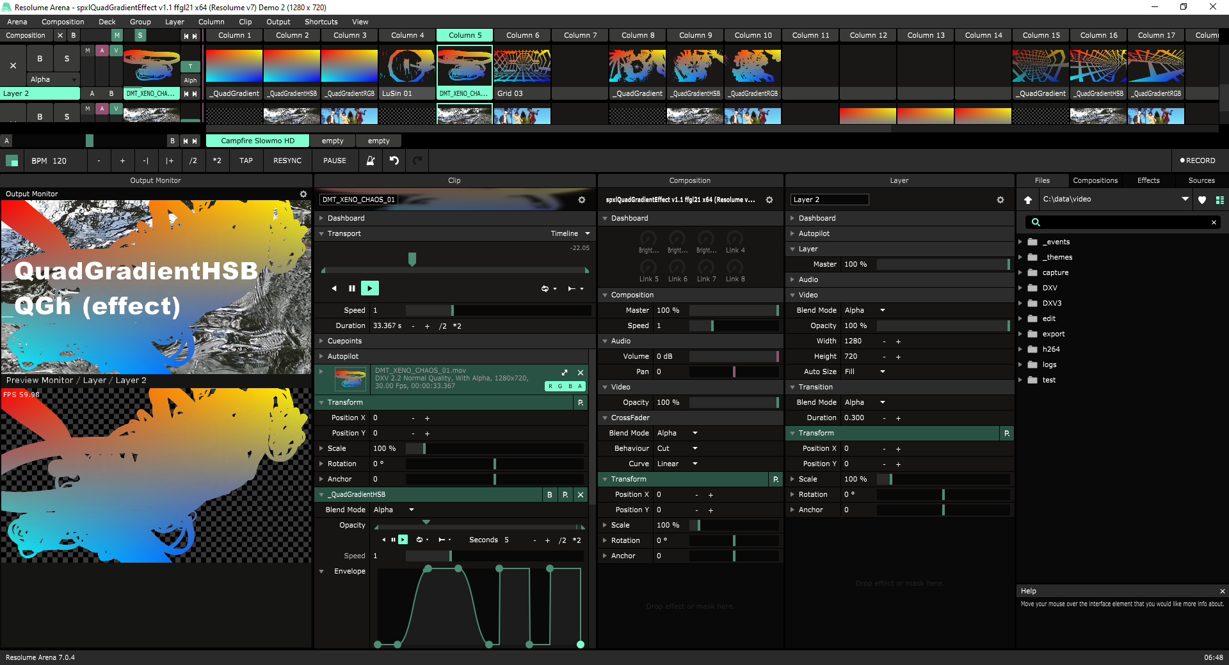Toggle Composition master M button

pyautogui.click(x=117, y=35)
